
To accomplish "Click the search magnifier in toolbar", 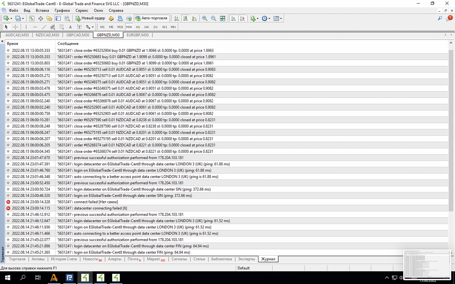I will tap(440, 18).
